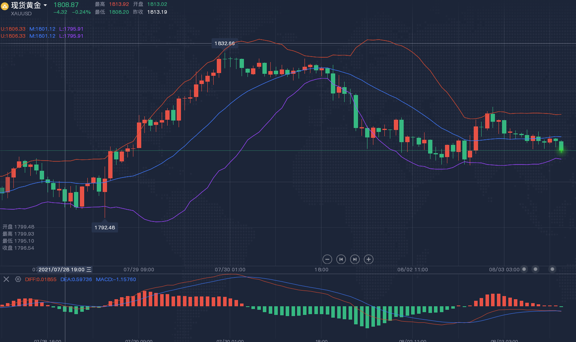Click the MACD:-1.15760 value label
The height and width of the screenshot is (342, 576).
(x=116, y=280)
